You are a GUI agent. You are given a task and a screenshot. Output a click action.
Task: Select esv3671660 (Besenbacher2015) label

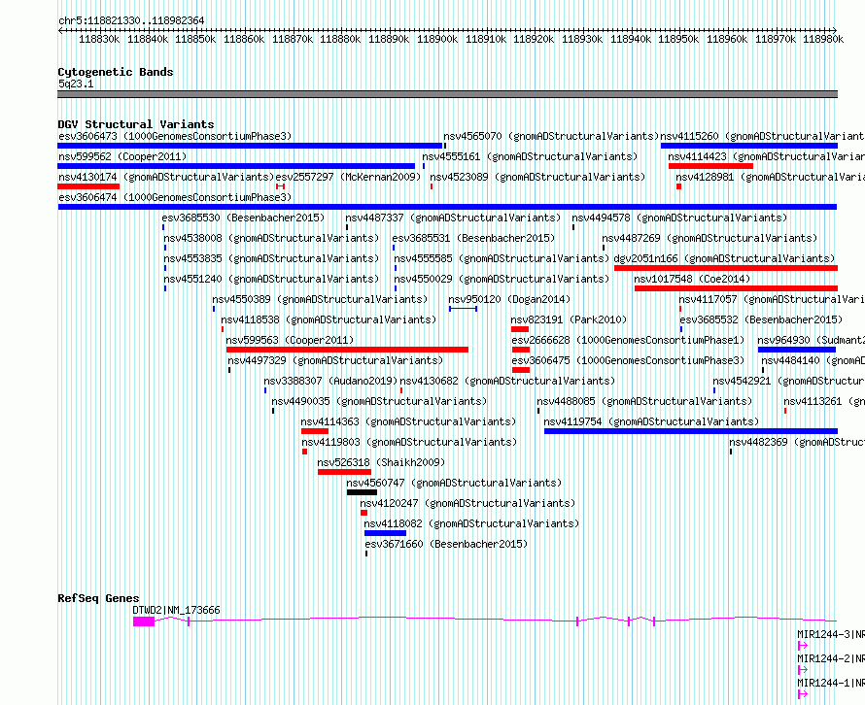click(446, 544)
